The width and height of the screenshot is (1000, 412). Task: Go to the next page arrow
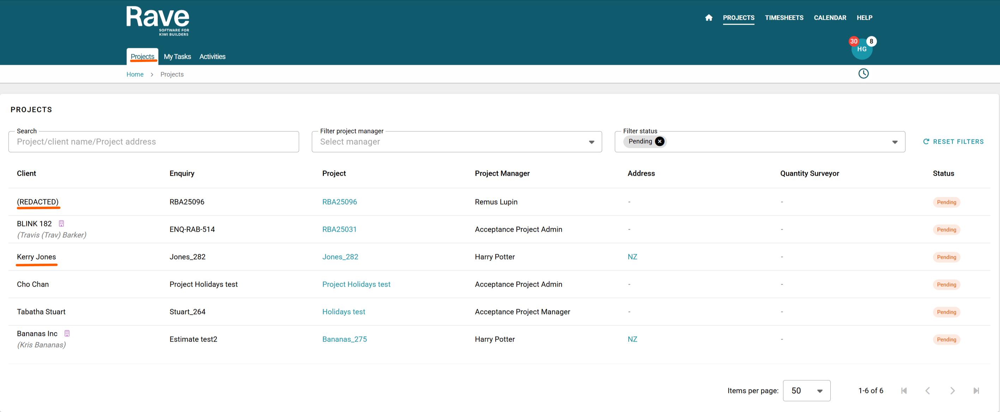(x=952, y=391)
